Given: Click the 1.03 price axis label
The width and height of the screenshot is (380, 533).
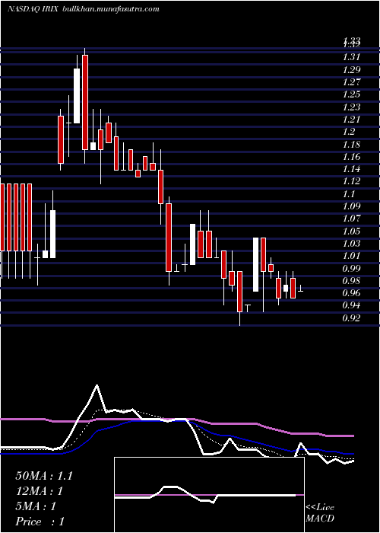Looking at the screenshot, I should 351,244.
